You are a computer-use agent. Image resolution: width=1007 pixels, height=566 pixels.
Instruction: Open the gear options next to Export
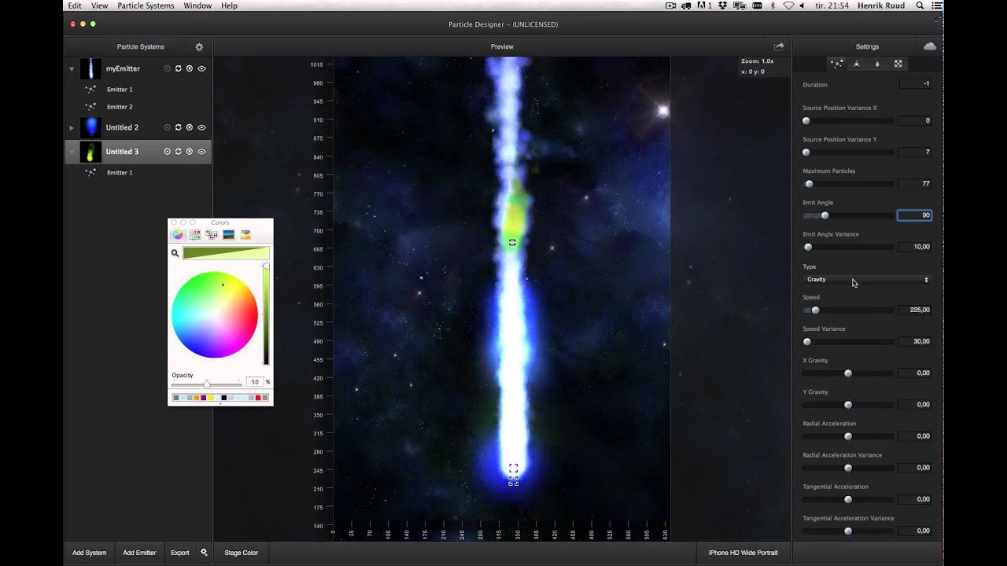pos(204,553)
